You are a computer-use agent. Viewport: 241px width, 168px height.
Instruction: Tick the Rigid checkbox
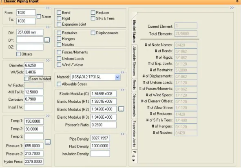coord(59,18)
